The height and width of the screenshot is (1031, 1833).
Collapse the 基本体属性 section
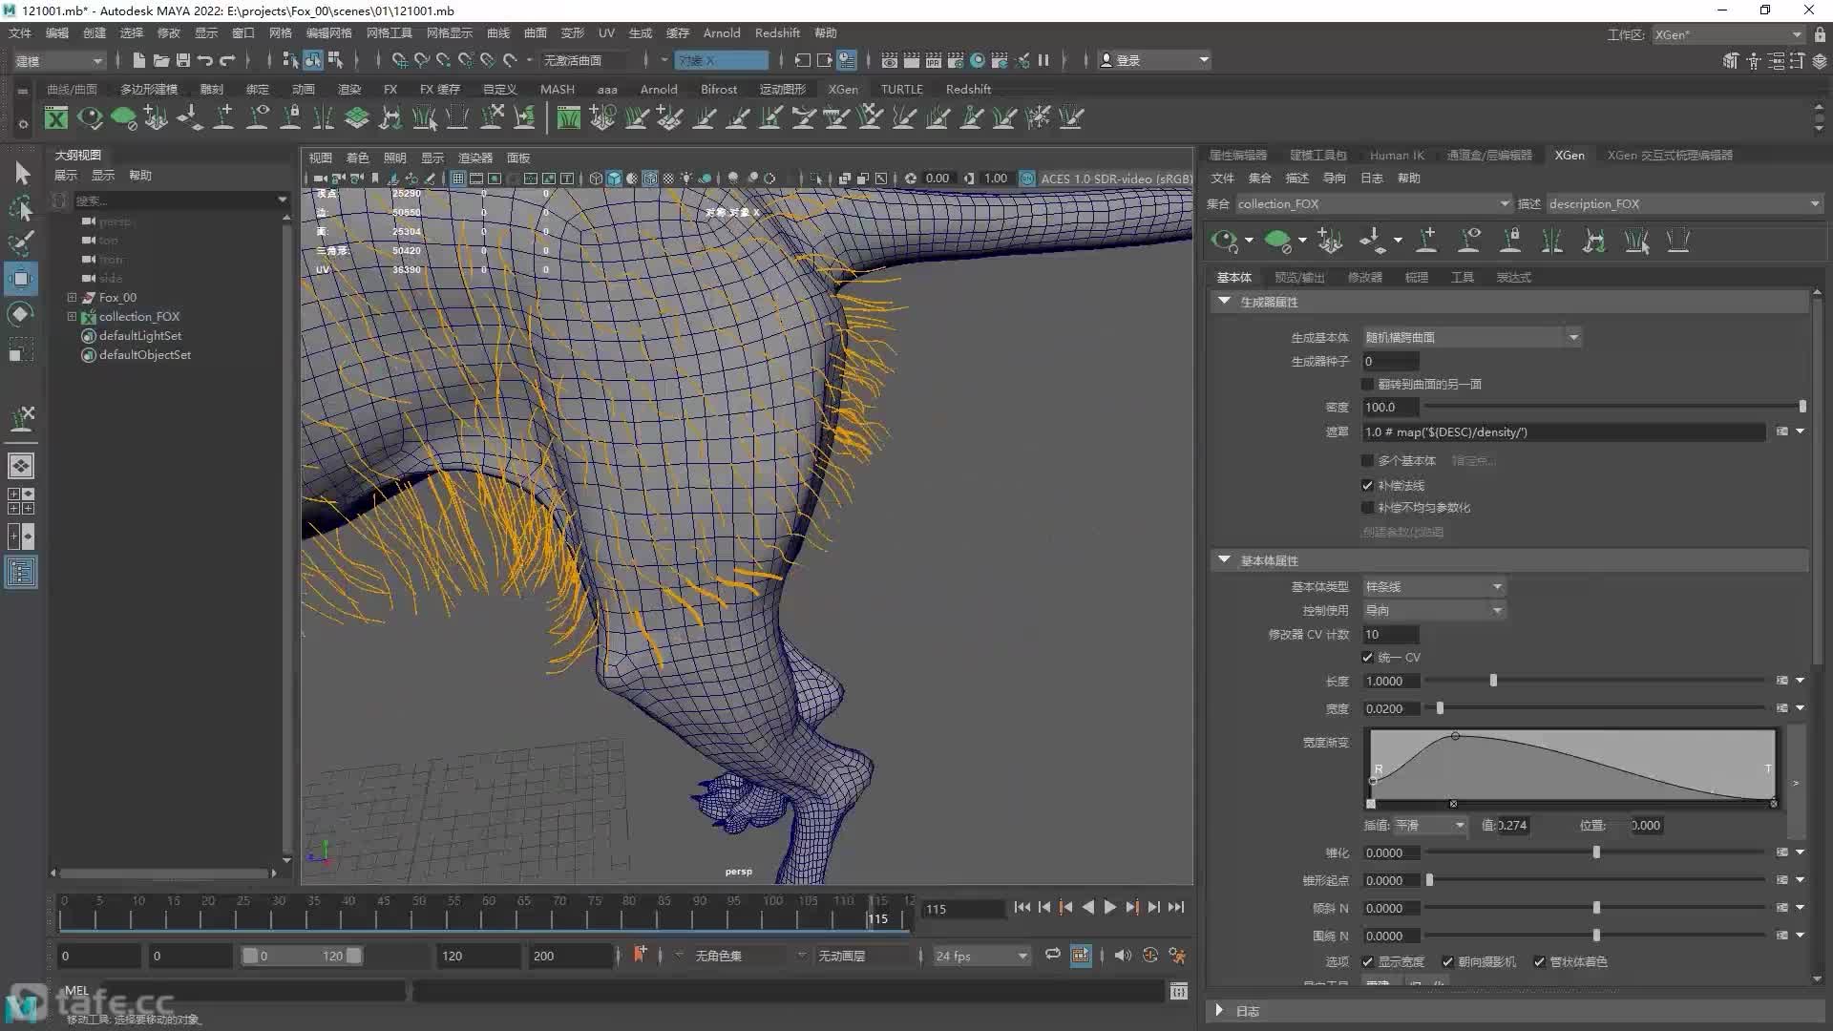point(1224,559)
